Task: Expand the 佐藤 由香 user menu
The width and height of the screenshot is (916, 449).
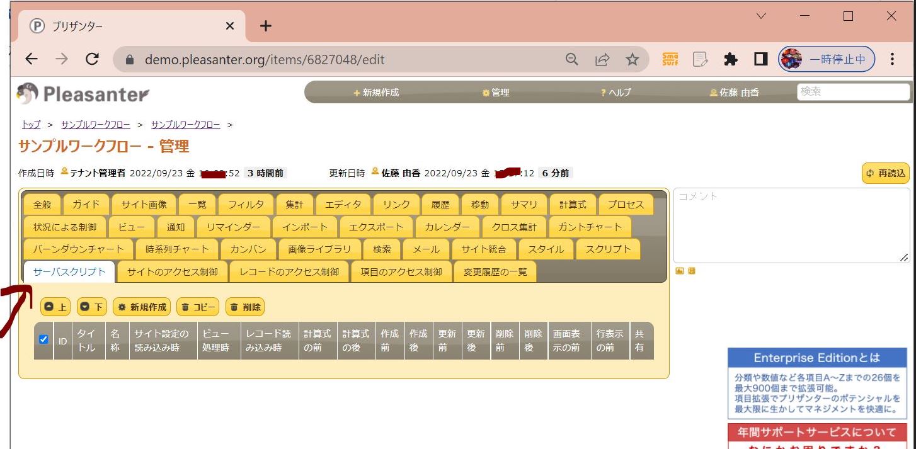Action: tap(735, 93)
